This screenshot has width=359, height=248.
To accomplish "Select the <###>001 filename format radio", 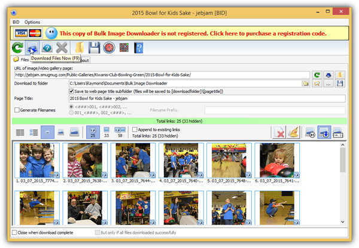I will tap(71, 107).
